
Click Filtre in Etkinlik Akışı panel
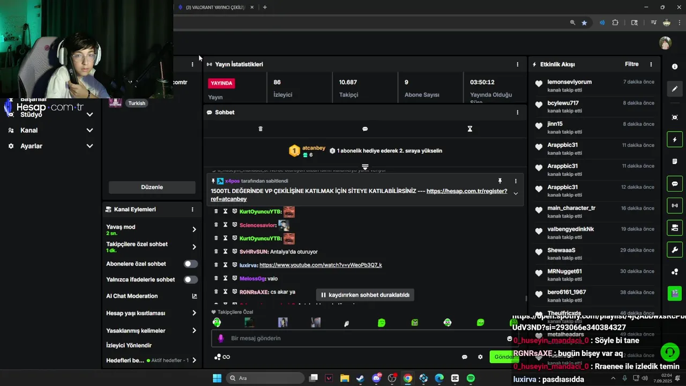pos(632,64)
